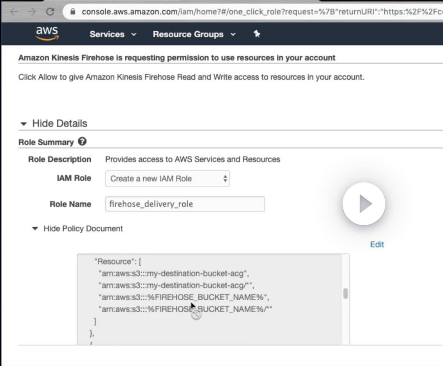
Task: Click the Edit policy link
Action: click(x=377, y=244)
